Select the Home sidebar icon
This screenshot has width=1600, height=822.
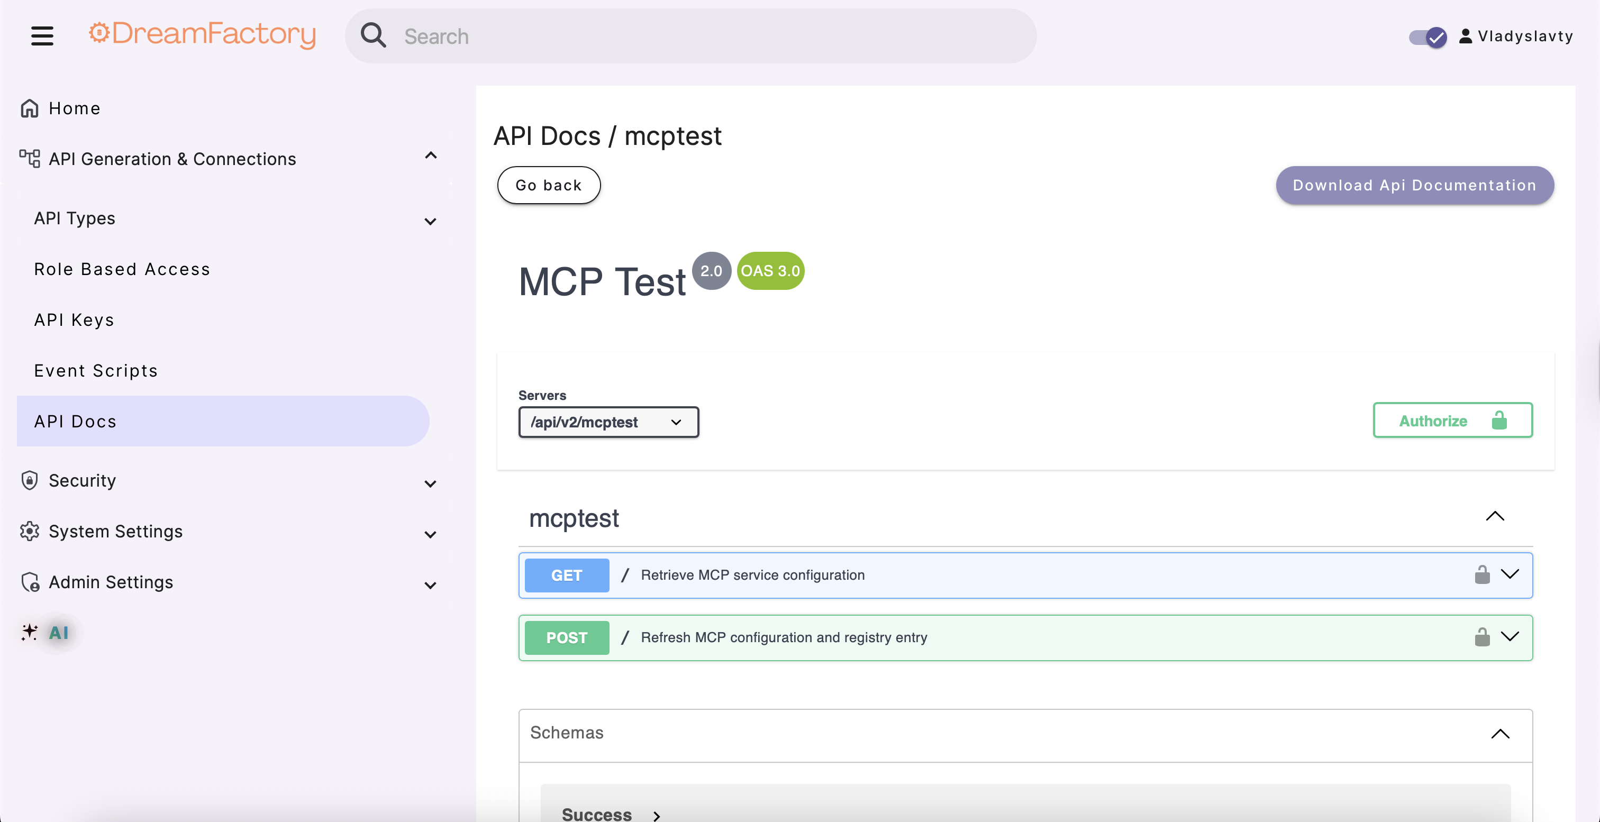(29, 107)
